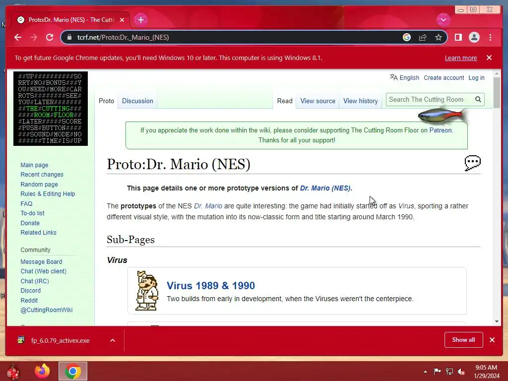Close the Proto:Dr. Mario tab
Image resolution: width=508 pixels, height=381 pixels.
tap(122, 20)
